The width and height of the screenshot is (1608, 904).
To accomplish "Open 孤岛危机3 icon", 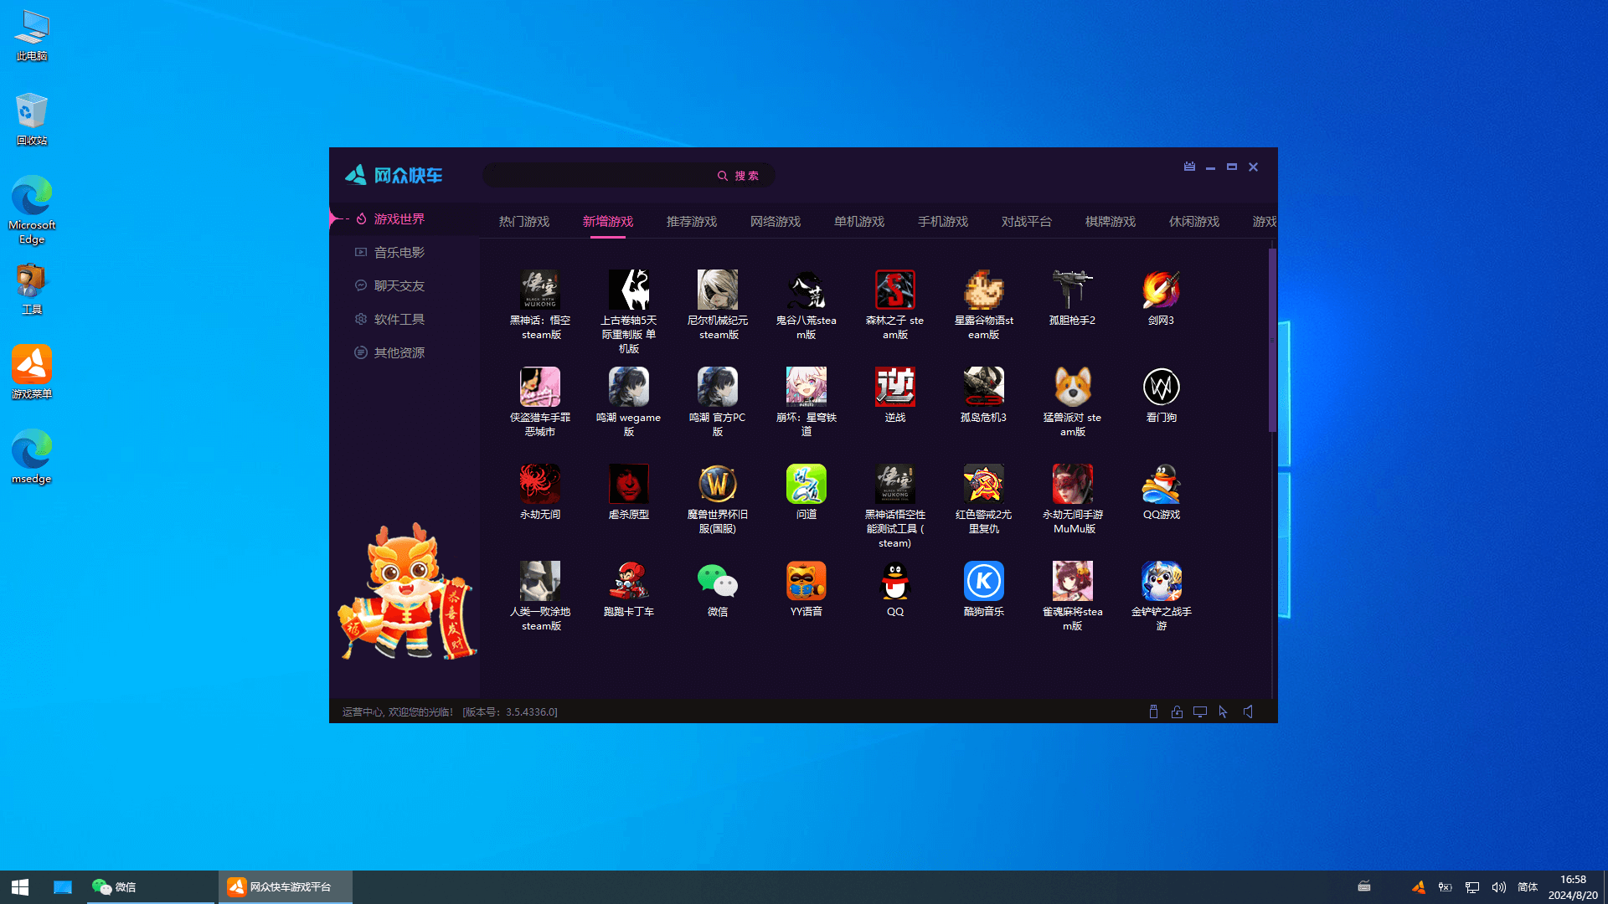I will pyautogui.click(x=984, y=387).
